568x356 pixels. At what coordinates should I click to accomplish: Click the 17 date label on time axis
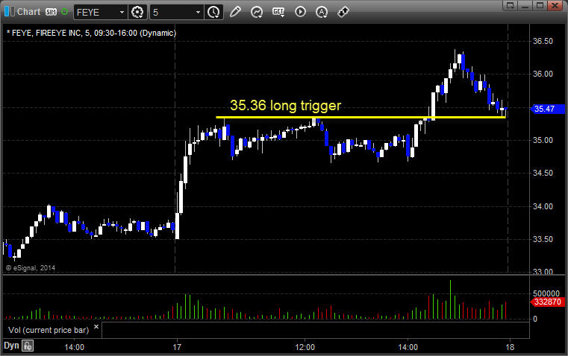pos(177,347)
